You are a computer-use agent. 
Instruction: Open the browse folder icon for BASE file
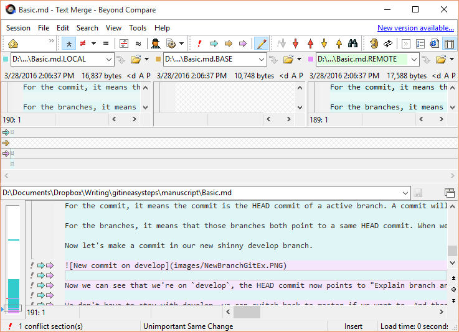coord(288,59)
